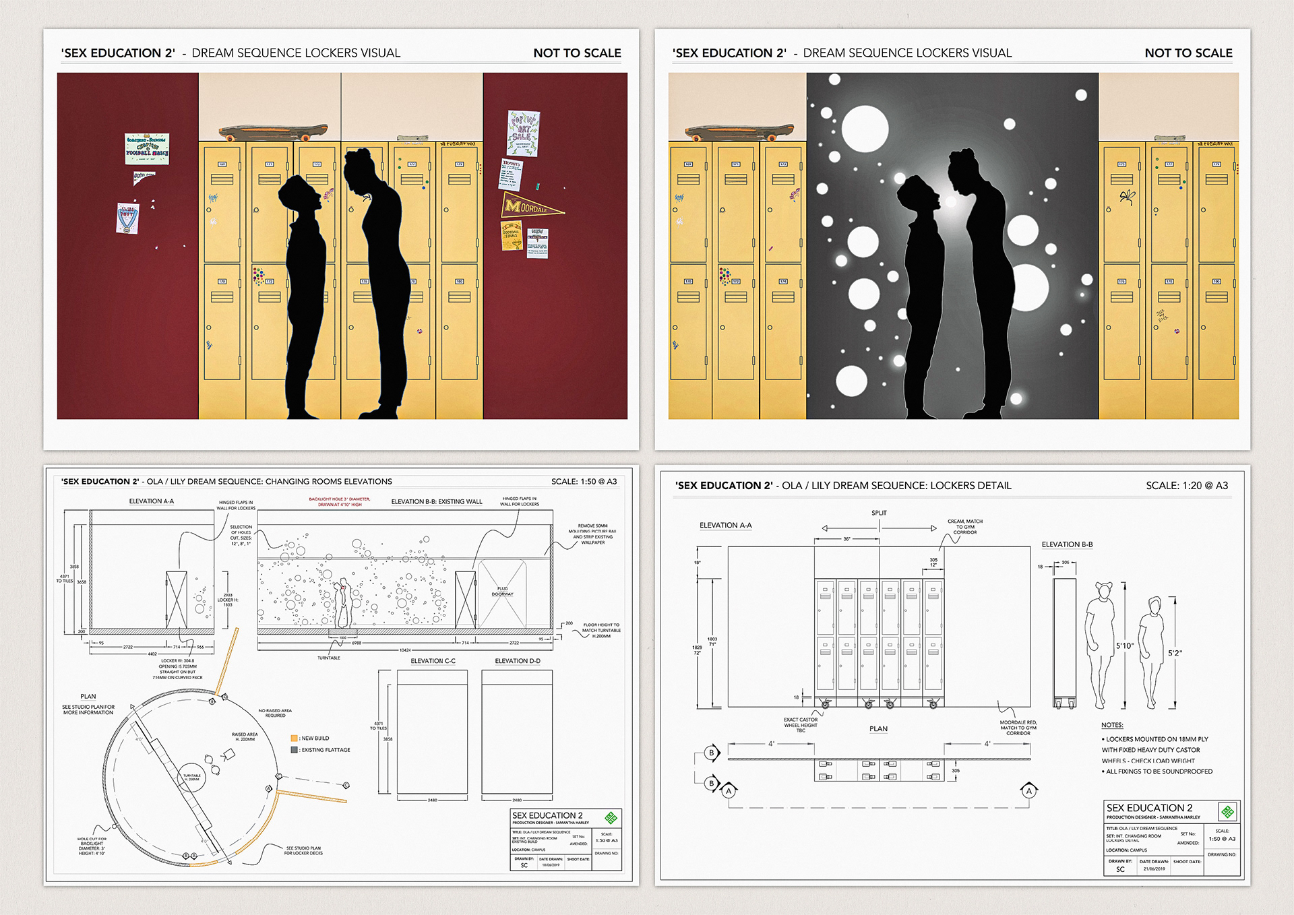Click 'SELECTION OF HOLES CUT, SIZES' annotation
This screenshot has width=1294, height=915.
241,535
